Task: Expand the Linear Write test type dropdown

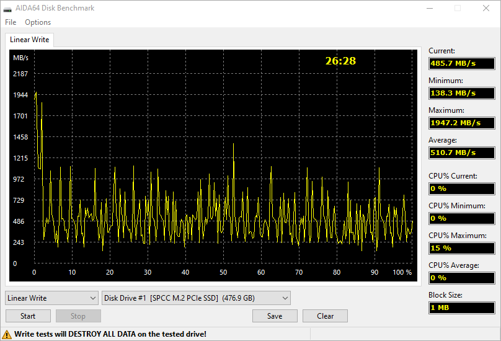Action: tap(51, 298)
